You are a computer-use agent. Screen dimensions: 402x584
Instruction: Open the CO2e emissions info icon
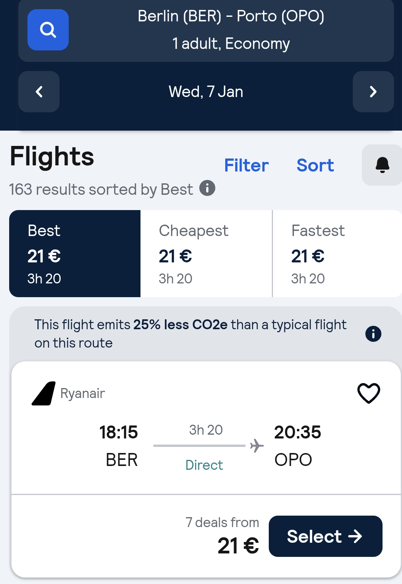pos(373,334)
